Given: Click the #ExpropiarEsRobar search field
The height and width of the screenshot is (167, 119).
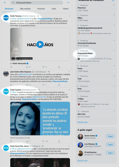Looking at the screenshot, I should [x=37, y=3].
